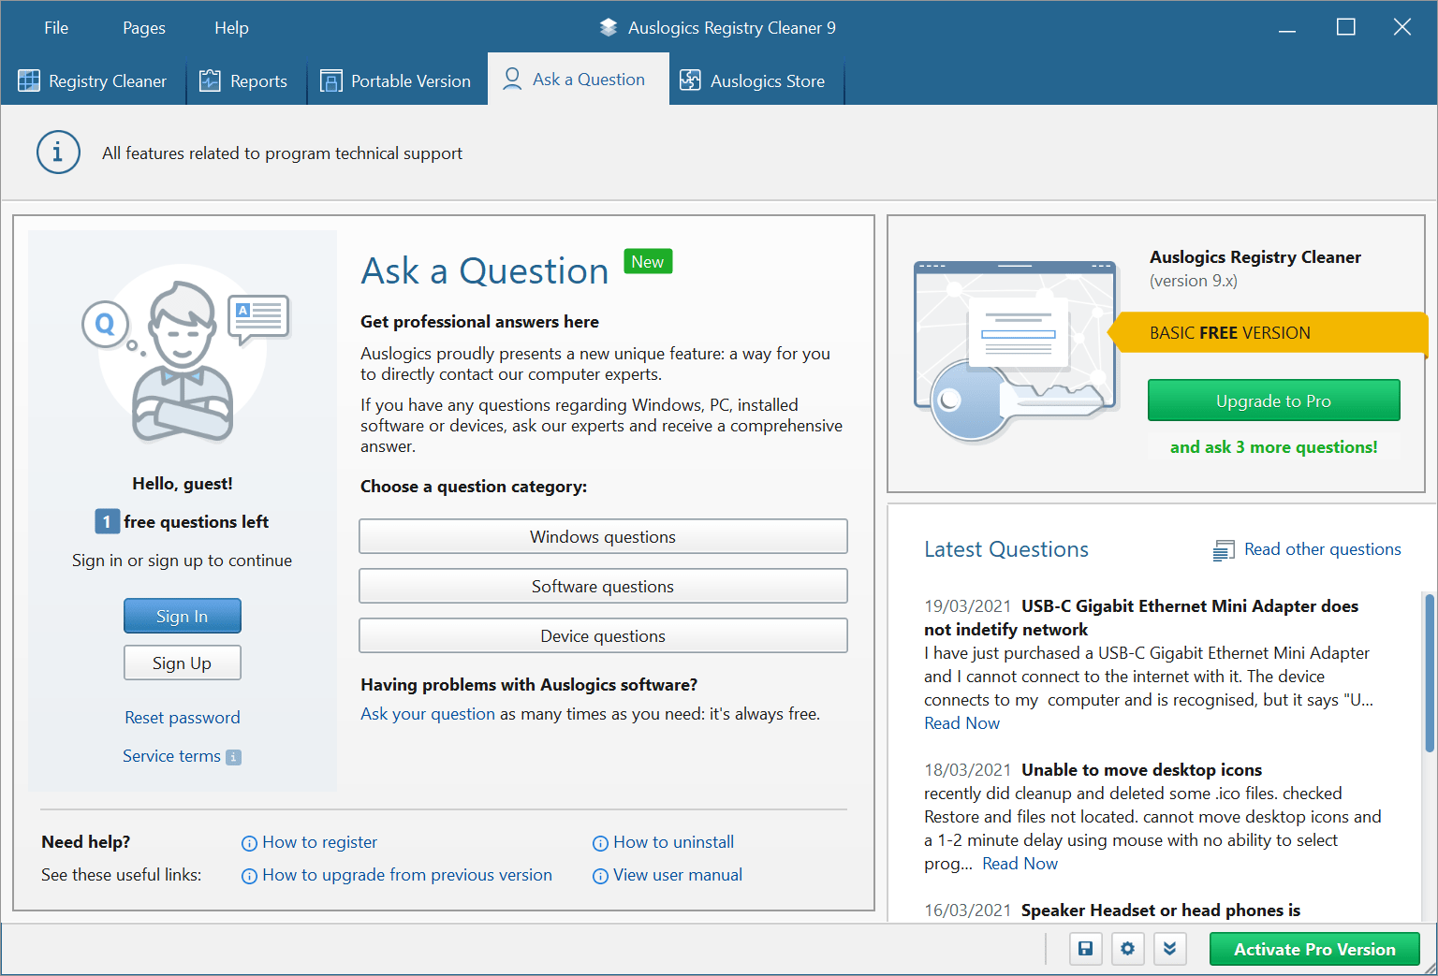Open the Reset password link
This screenshot has width=1438, height=976.
(x=183, y=717)
